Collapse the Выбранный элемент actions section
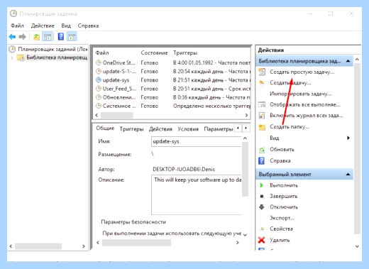Screen dimensions: 369x269 click(348, 175)
